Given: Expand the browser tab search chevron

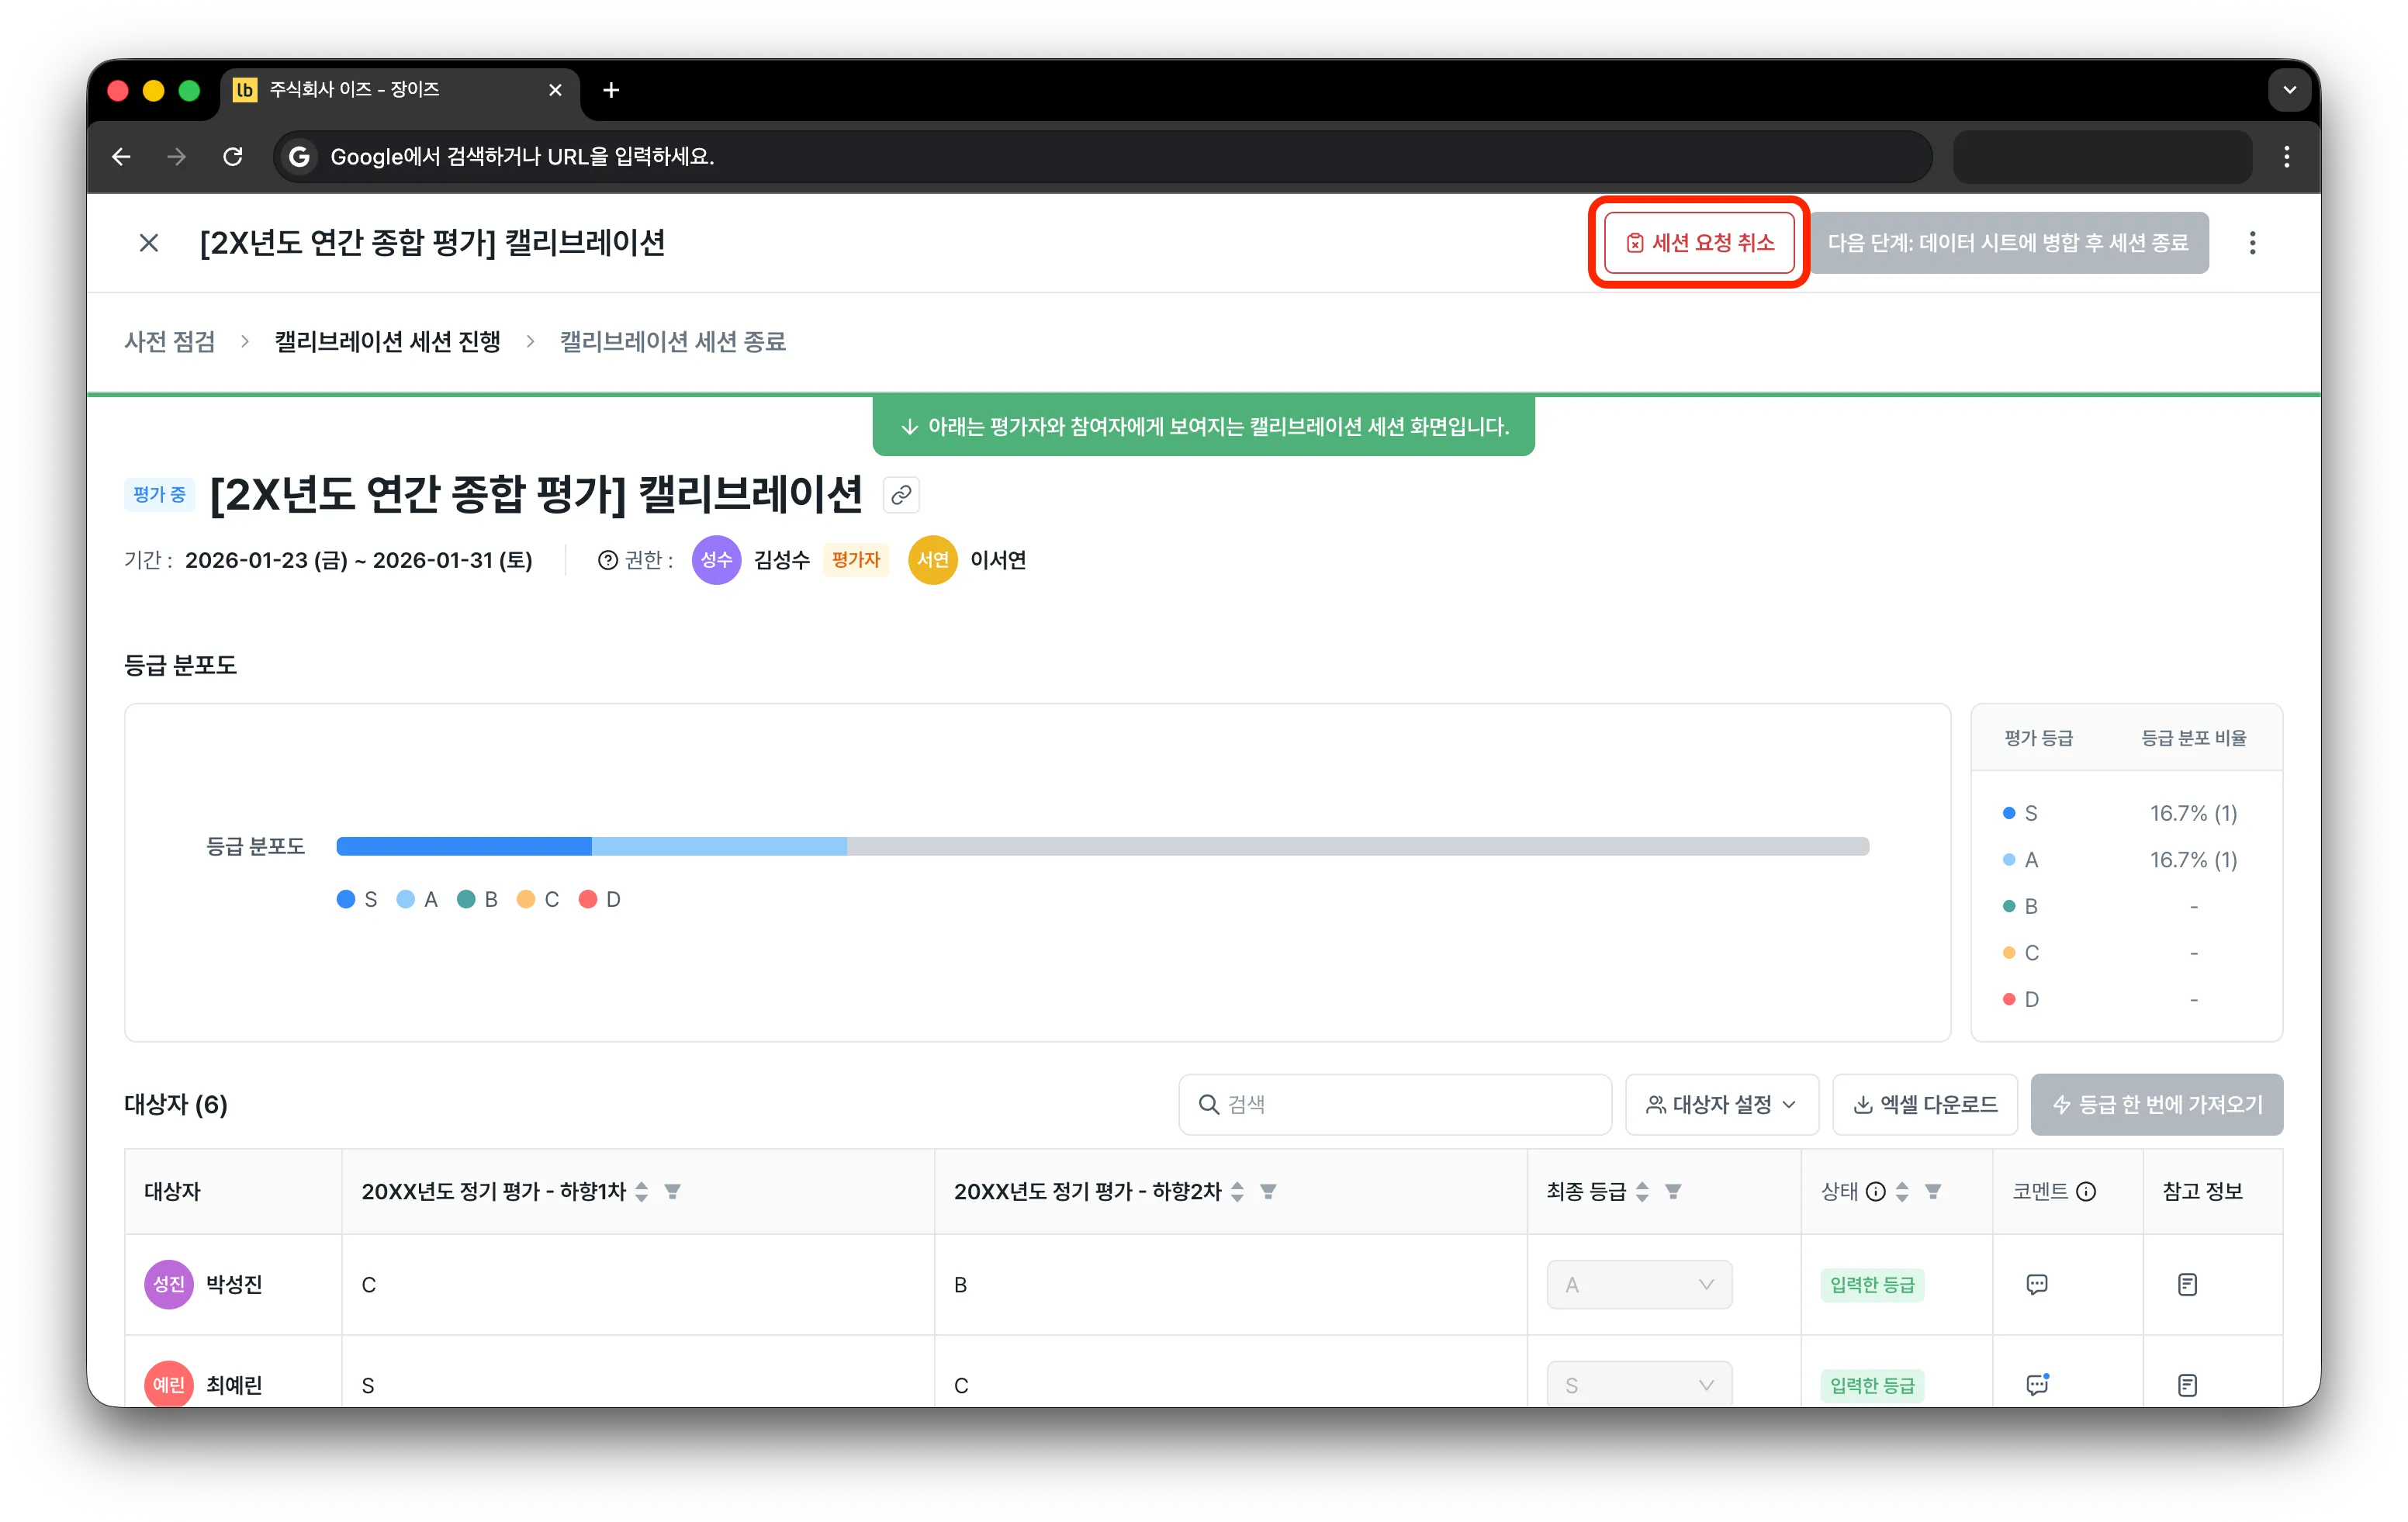Looking at the screenshot, I should click(x=2289, y=90).
